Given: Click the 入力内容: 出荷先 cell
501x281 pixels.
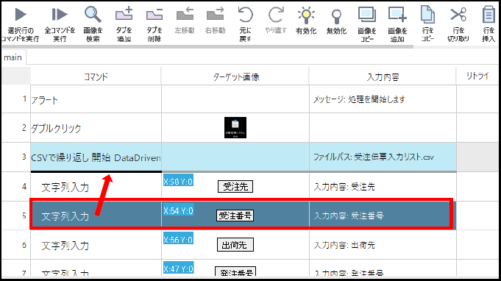Looking at the screenshot, I should pos(383,245).
